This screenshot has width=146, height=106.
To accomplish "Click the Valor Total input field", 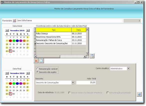I will pyautogui.click(x=86, y=83).
